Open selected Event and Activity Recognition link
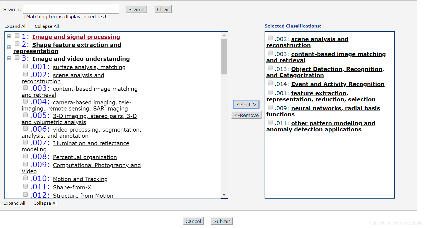This screenshot has width=425, height=228. coord(338,84)
